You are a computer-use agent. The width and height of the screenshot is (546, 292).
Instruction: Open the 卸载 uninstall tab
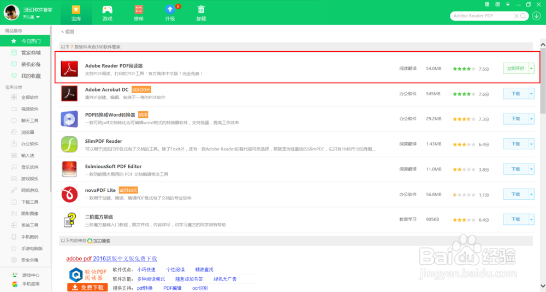(x=201, y=13)
